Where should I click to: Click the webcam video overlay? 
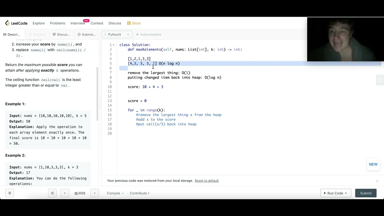pos(346,39)
